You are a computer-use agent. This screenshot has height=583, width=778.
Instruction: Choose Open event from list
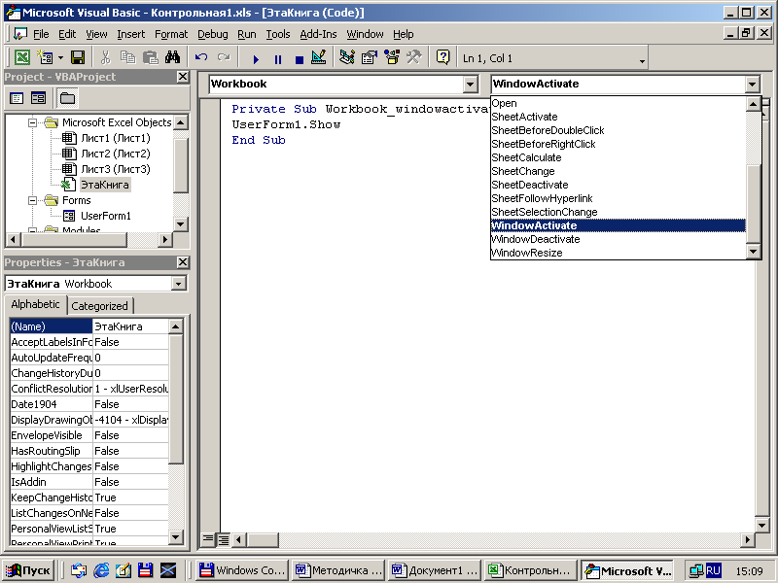click(x=619, y=103)
